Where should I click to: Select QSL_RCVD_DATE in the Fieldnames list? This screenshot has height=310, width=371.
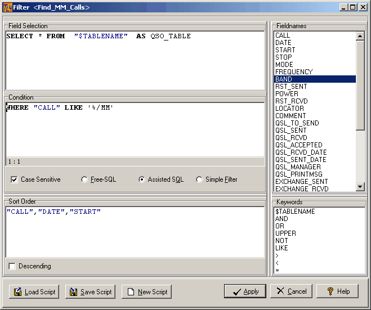coord(315,152)
